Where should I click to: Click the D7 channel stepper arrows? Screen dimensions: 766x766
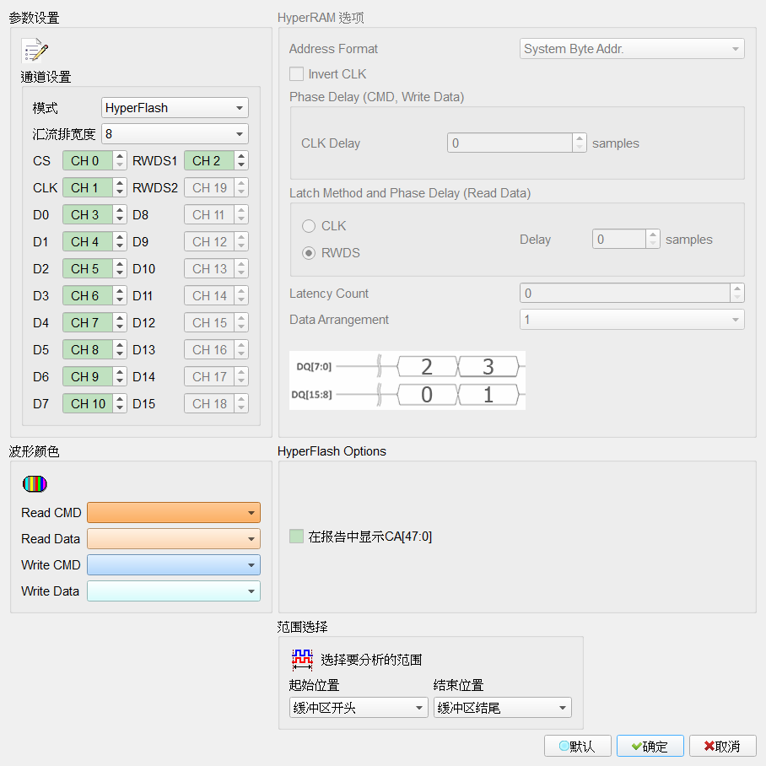(120, 403)
